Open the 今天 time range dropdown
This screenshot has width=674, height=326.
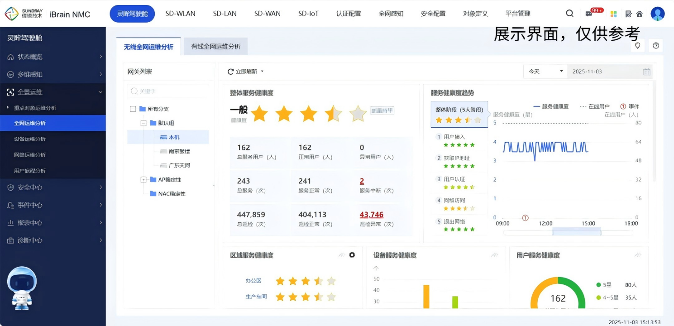point(545,72)
